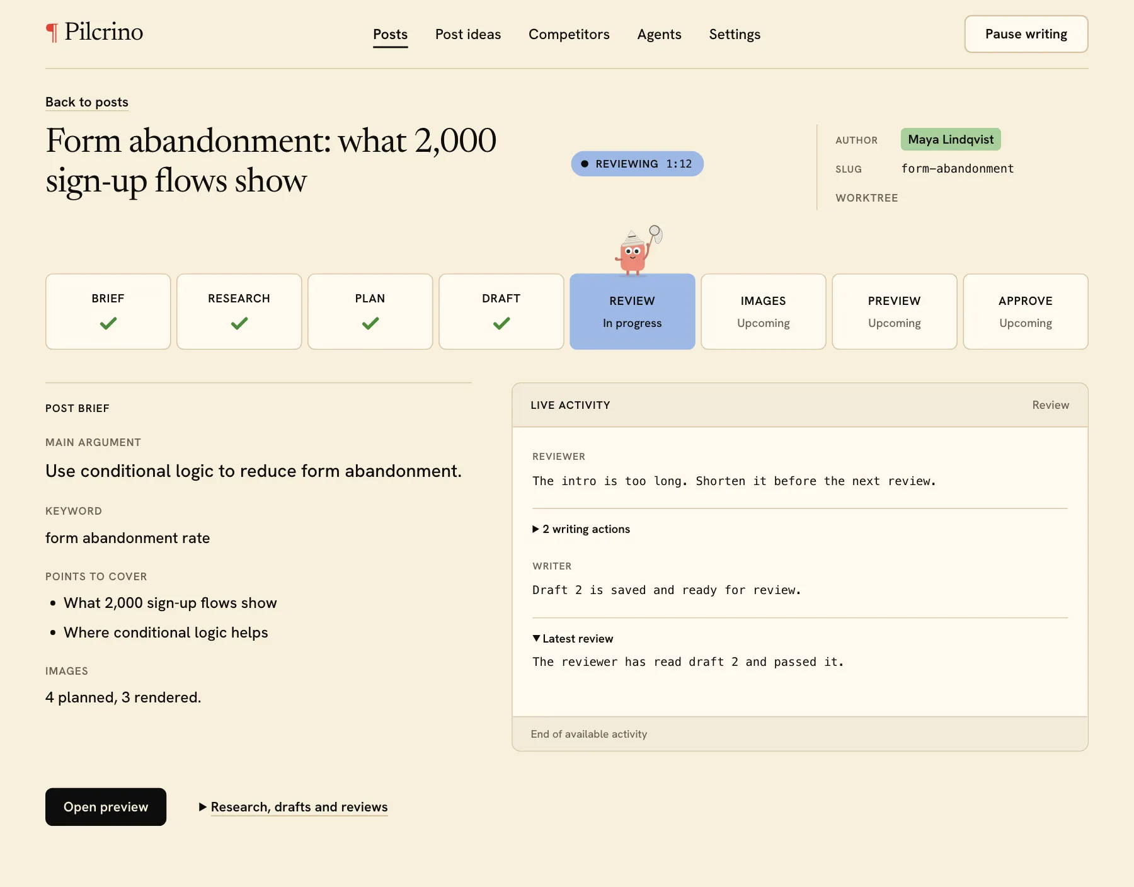Click the '4 planned, 3 rendered.' text
This screenshot has width=1134, height=887.
(x=123, y=697)
